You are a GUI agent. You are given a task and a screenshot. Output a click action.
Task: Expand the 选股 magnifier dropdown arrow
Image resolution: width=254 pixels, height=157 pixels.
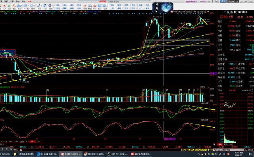53,6
